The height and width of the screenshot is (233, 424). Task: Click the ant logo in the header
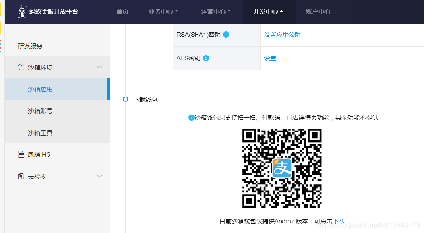[x=22, y=12]
